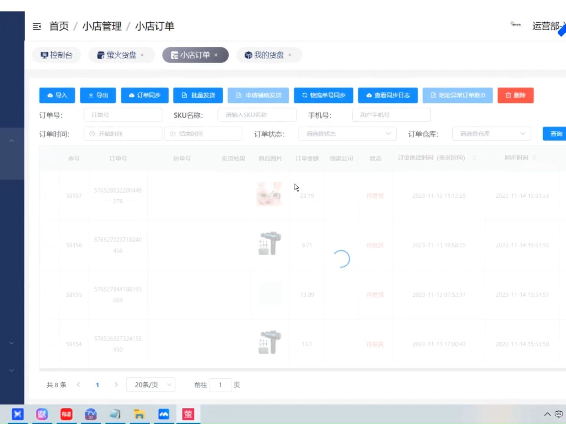Click the sort arrows next to 订单创建时间 column
This screenshot has height=424, width=566.
pos(474,158)
